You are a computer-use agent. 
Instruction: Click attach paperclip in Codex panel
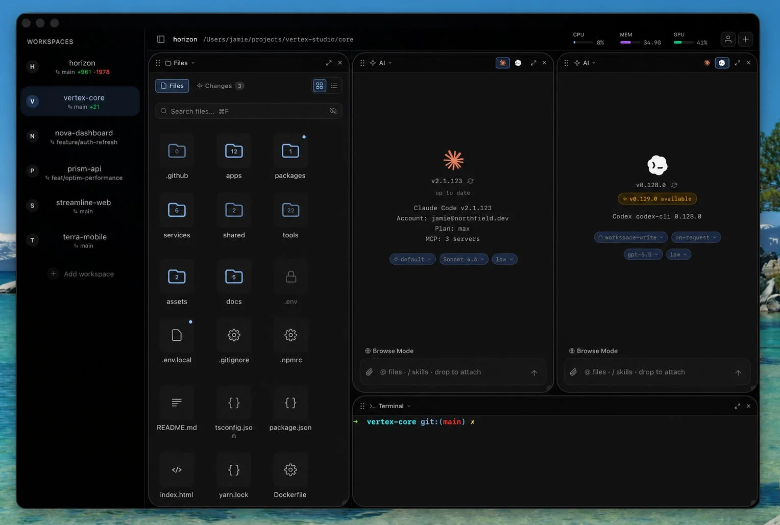[573, 372]
